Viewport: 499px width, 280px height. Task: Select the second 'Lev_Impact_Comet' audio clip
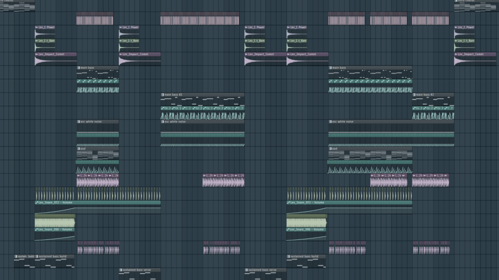coord(140,59)
